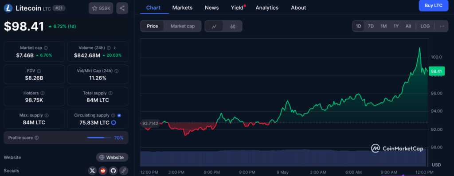The height and width of the screenshot is (176, 454).
Task: Click the $8.26B FDV value
Action: pos(34,78)
